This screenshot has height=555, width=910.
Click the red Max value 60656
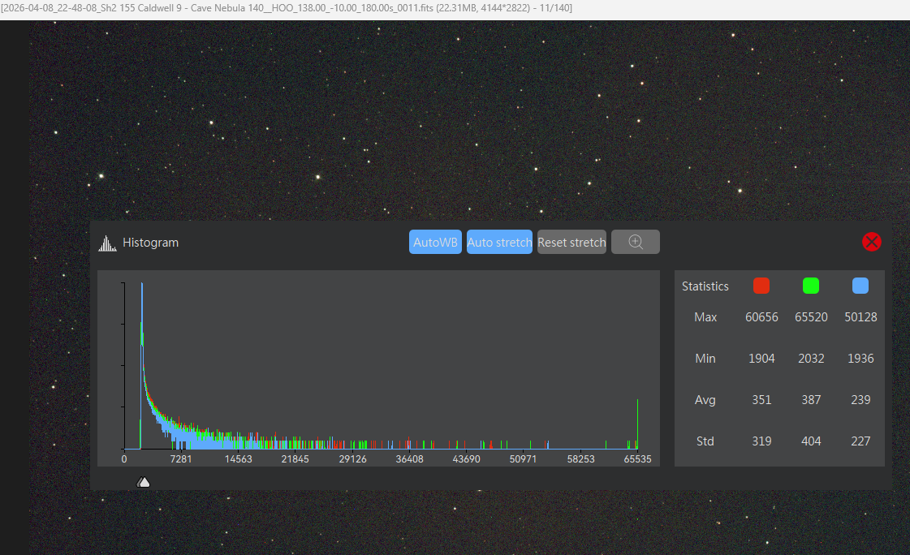(761, 317)
